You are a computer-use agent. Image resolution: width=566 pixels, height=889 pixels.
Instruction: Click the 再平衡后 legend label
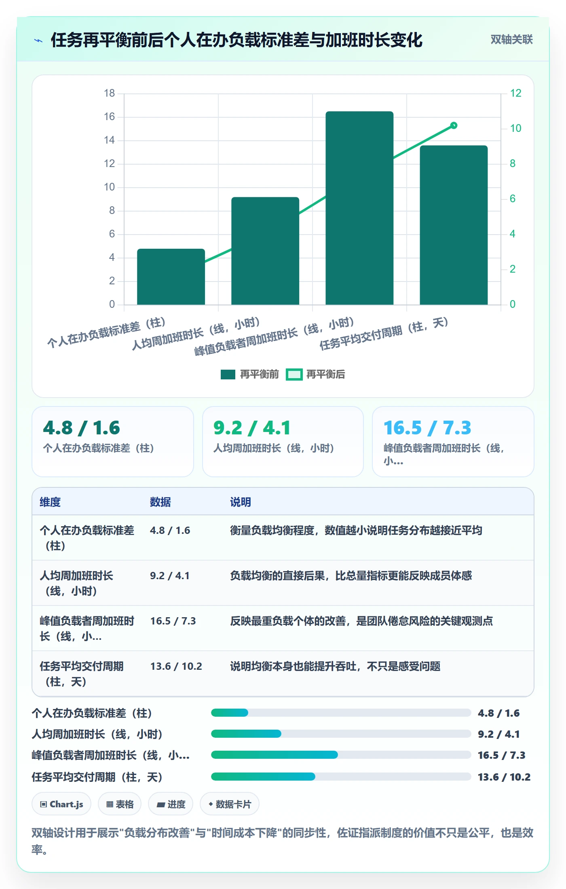click(325, 375)
